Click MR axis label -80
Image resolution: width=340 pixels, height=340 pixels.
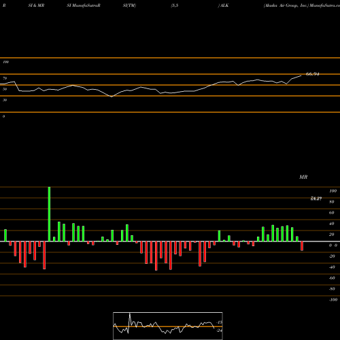pyautogui.click(x=332, y=289)
